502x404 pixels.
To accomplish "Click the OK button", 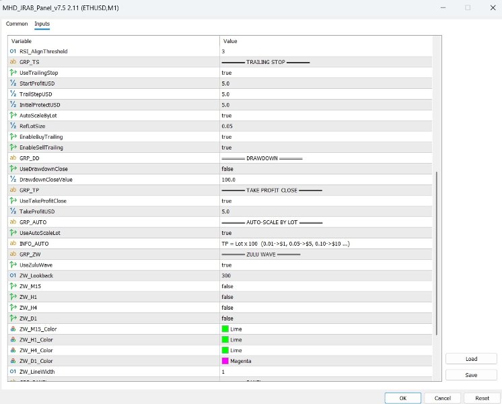I will click(403, 398).
